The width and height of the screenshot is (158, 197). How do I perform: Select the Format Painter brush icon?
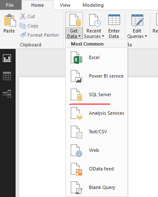coord(23,35)
